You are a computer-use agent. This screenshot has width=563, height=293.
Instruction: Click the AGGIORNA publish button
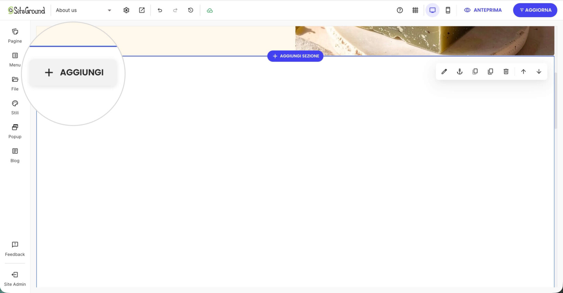[x=535, y=10]
